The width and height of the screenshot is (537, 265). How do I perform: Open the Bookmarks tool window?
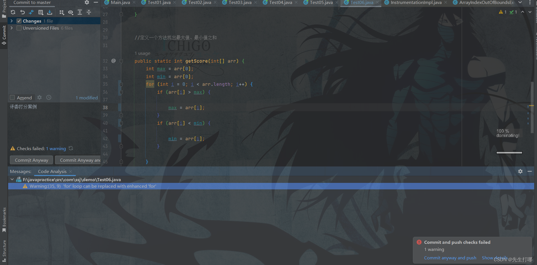[x=4, y=220]
